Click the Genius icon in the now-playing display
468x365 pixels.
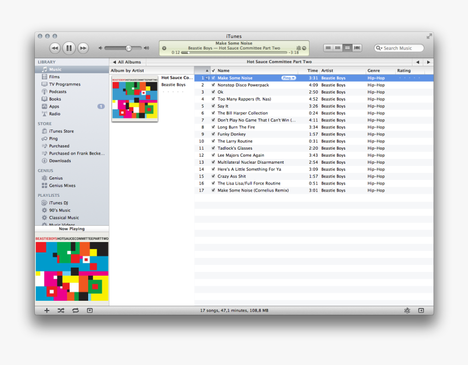298,48
